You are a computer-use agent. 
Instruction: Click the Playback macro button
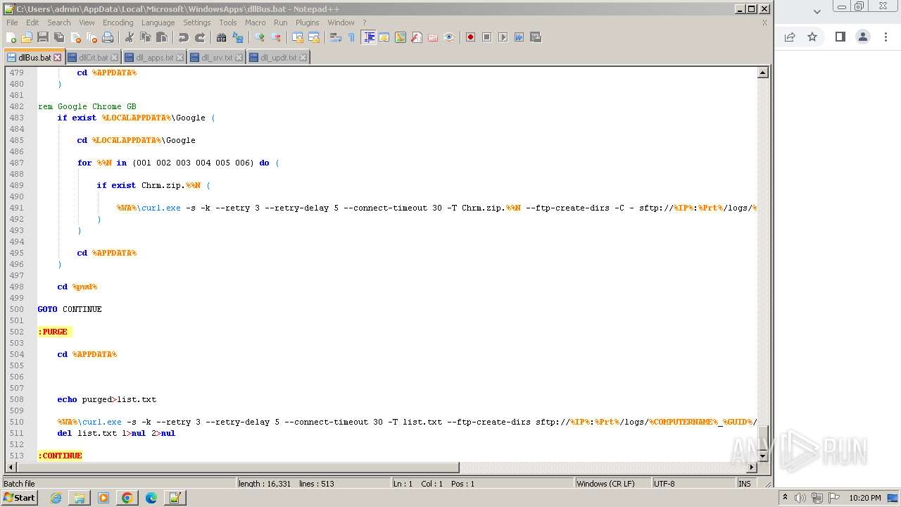(503, 37)
